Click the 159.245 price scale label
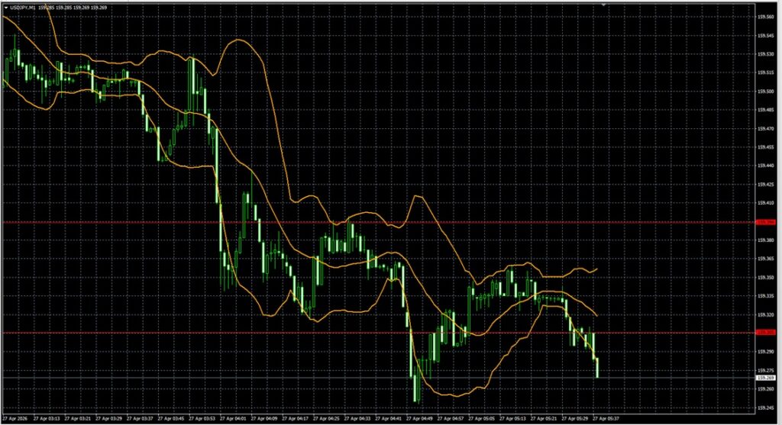Image resolution: width=782 pixels, height=425 pixels. tap(765, 407)
